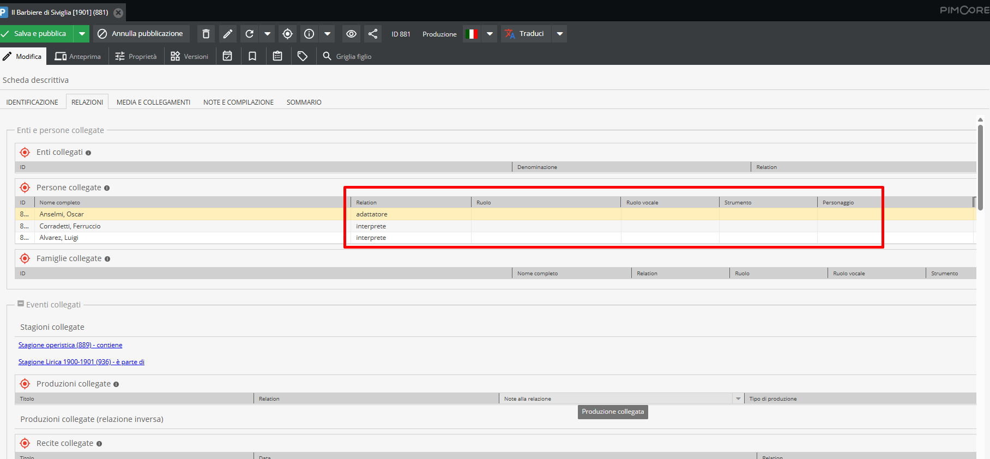Open the Anteprima tab
Screen dimensions: 990x459
coord(77,56)
